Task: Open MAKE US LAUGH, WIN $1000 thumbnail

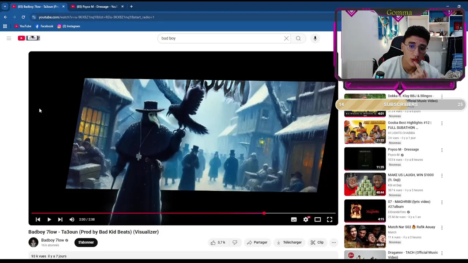Action: 365,184
